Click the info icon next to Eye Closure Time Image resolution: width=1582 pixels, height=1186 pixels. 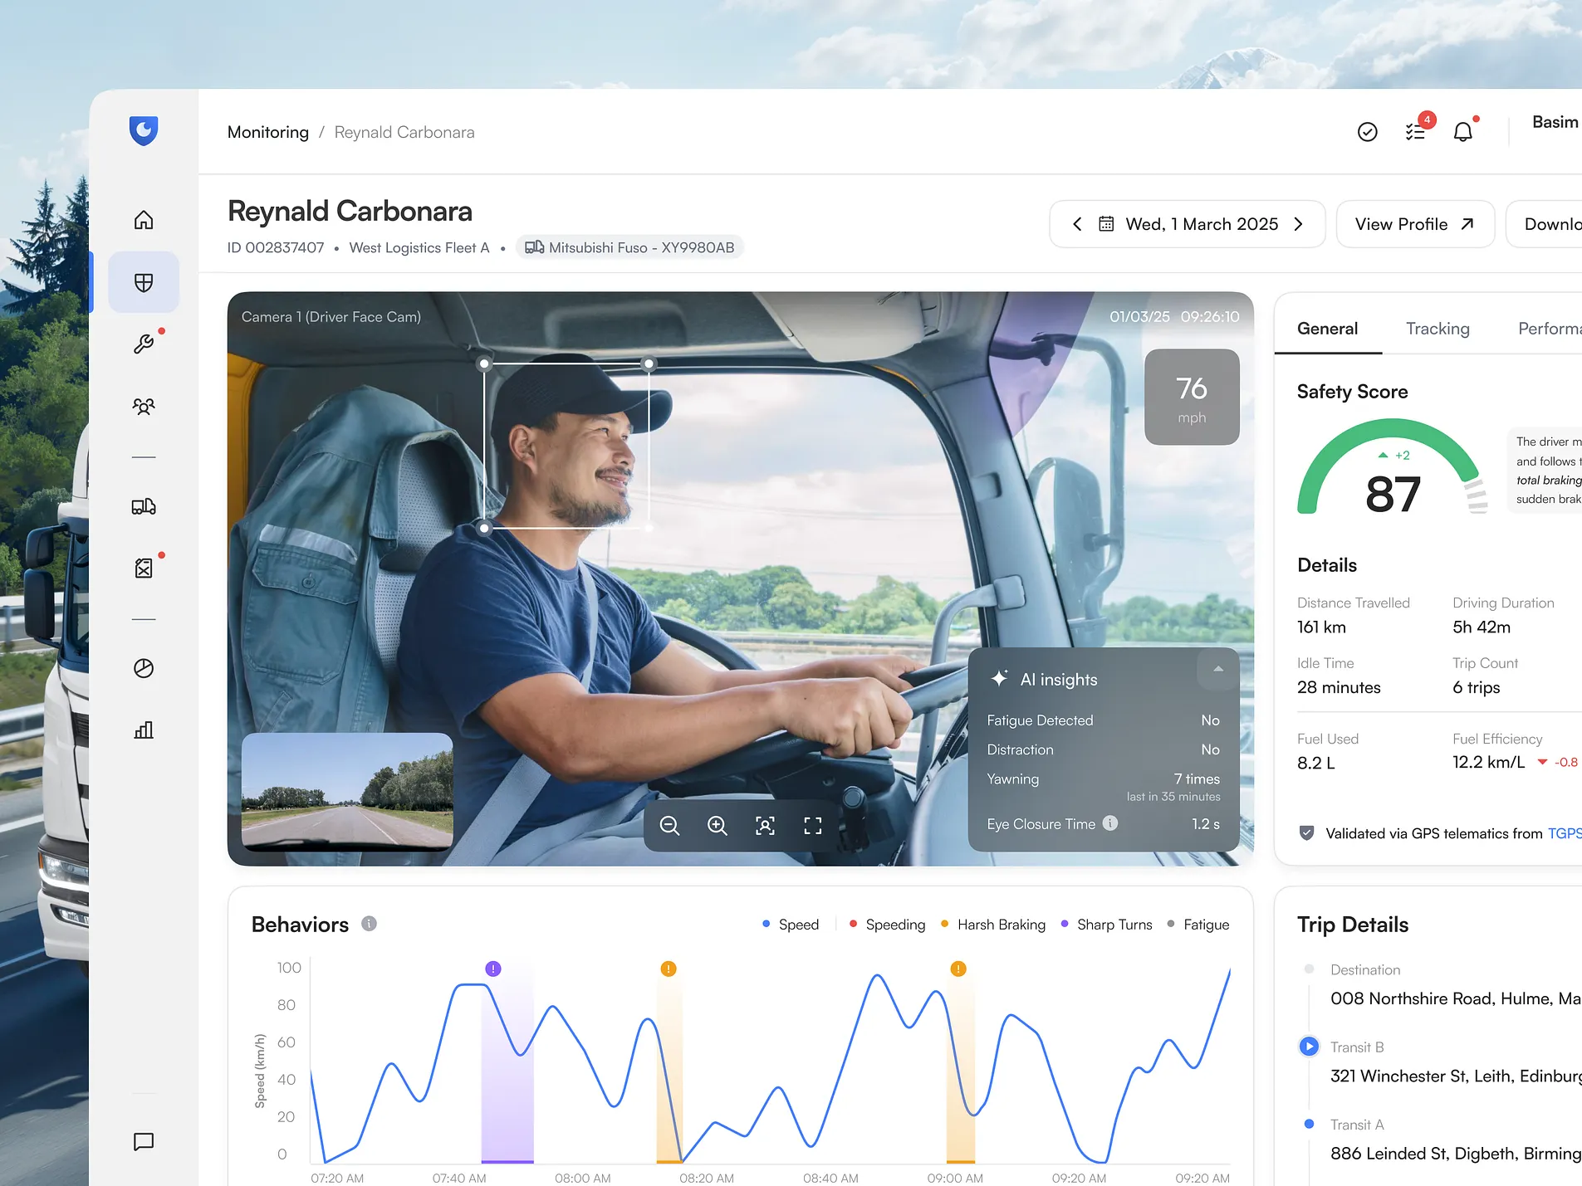[1110, 823]
